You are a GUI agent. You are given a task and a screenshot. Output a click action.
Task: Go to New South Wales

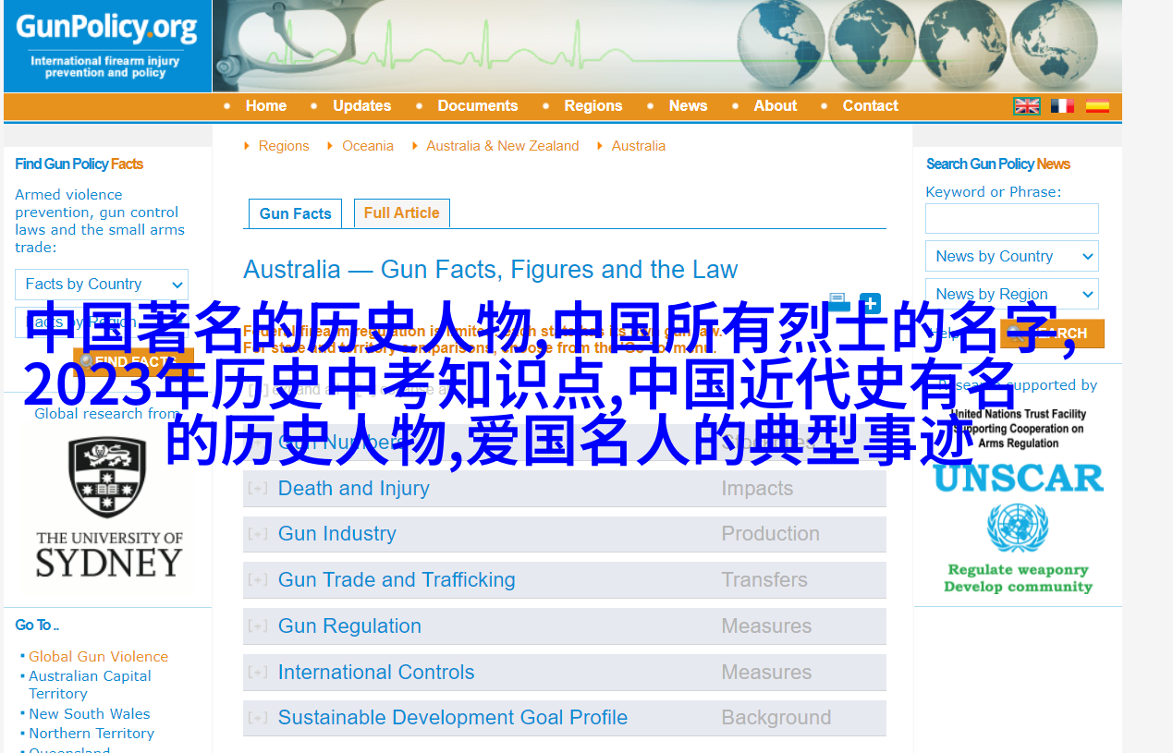[x=90, y=714]
